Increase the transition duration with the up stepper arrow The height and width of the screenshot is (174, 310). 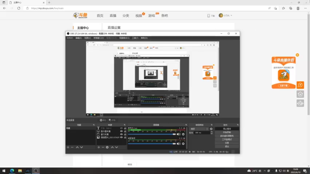click(x=212, y=132)
